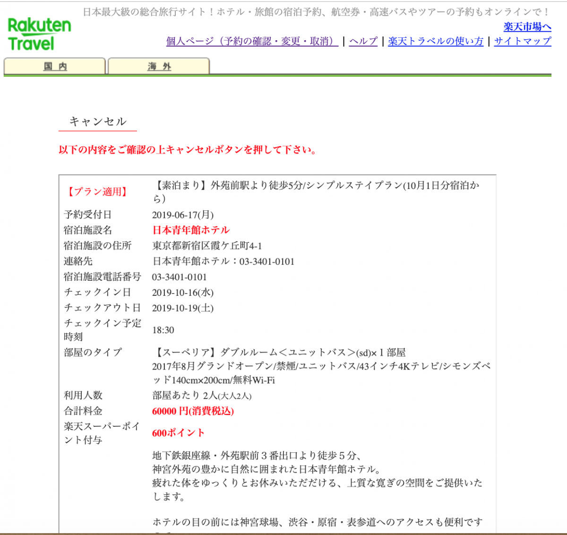Viewport: 567px width, 535px height.
Task: Click guest count 部屋あたり 2人
Action: (202, 396)
